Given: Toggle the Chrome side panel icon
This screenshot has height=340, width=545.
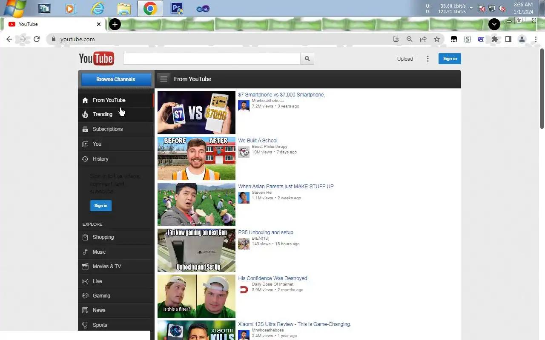Looking at the screenshot, I should click(x=508, y=39).
